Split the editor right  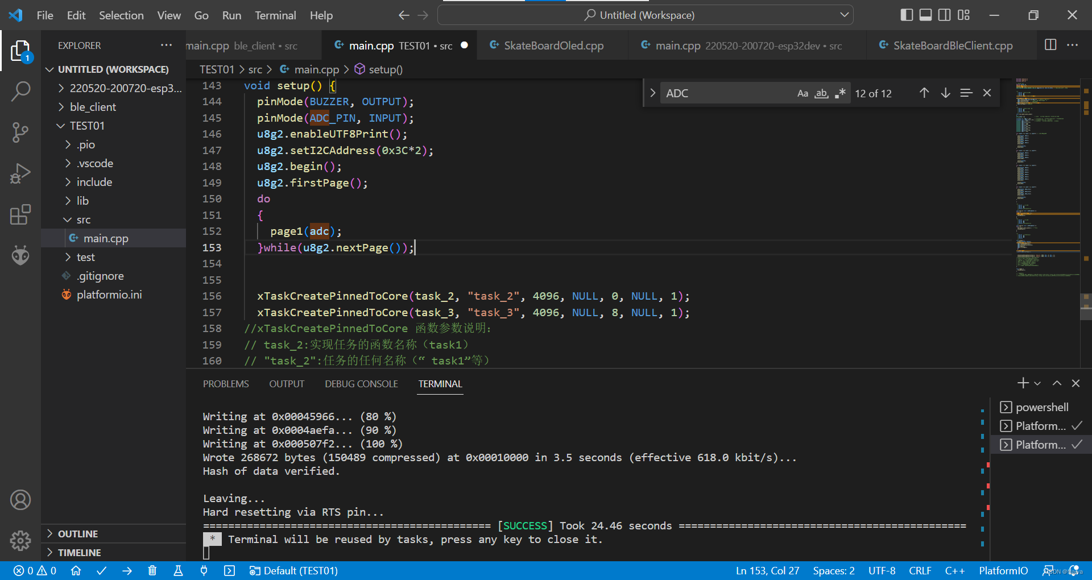(x=1050, y=45)
